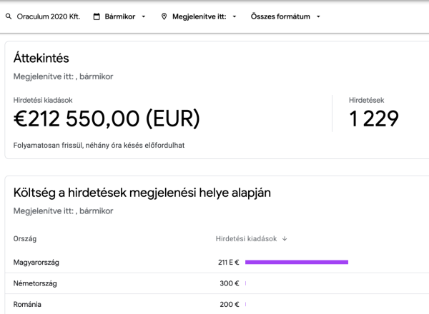Viewport: 429px width, 314px height.
Task: Open the Összes formátum dropdown arrow
Action: click(x=318, y=16)
